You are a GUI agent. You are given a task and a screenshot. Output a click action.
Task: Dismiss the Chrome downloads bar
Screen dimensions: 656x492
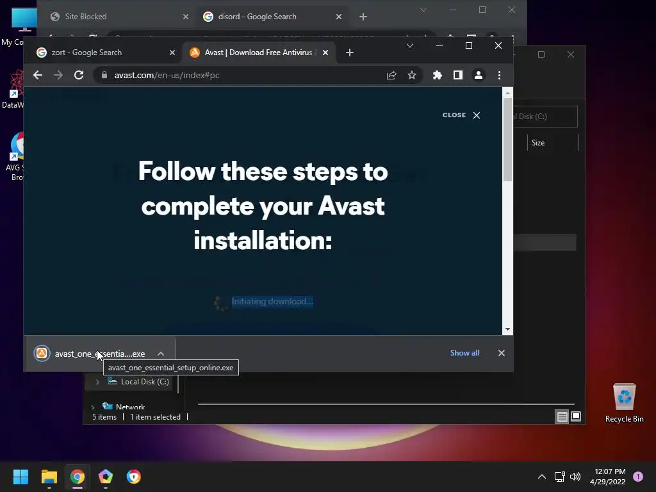tap(501, 353)
